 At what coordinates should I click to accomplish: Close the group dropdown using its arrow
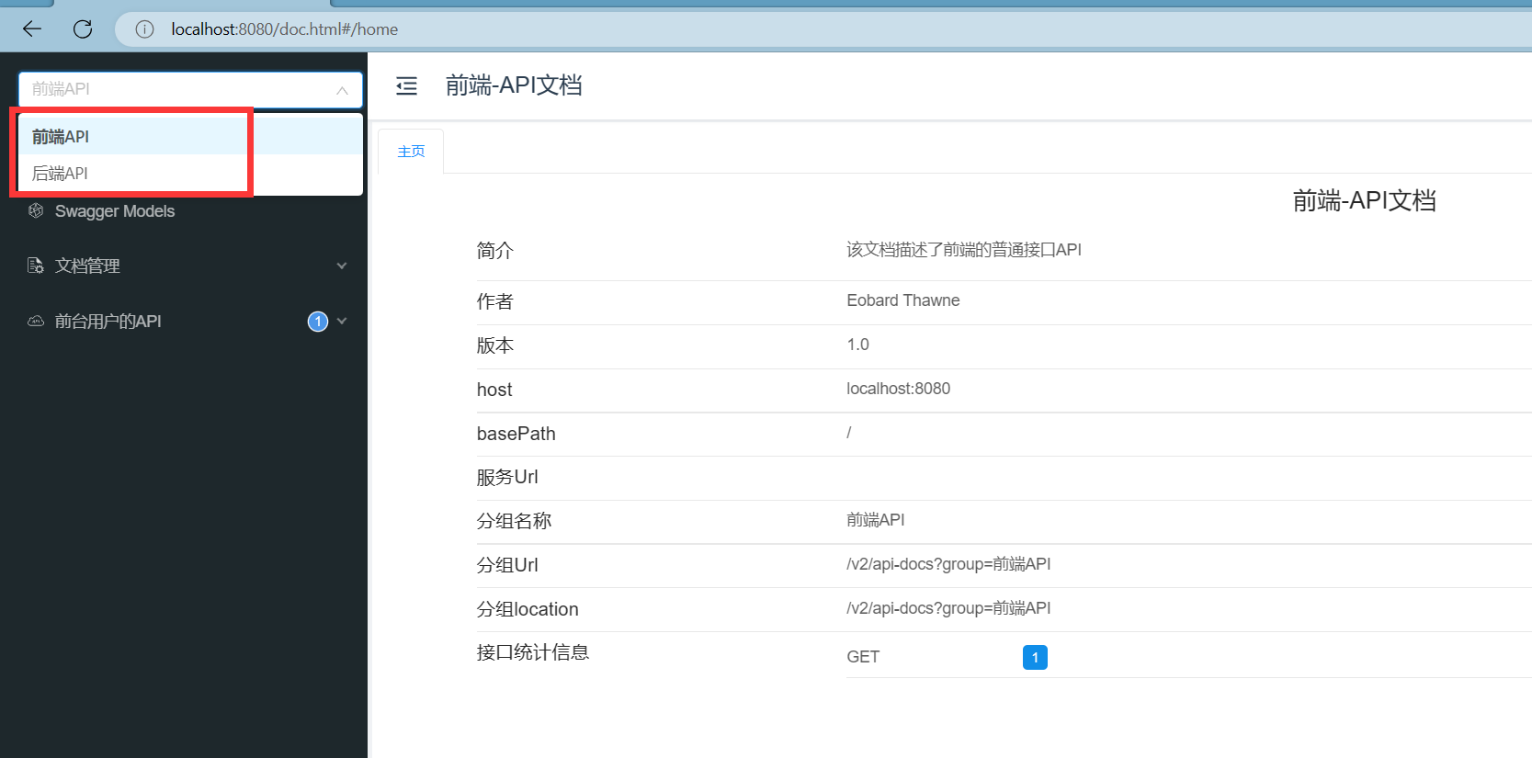click(x=342, y=90)
